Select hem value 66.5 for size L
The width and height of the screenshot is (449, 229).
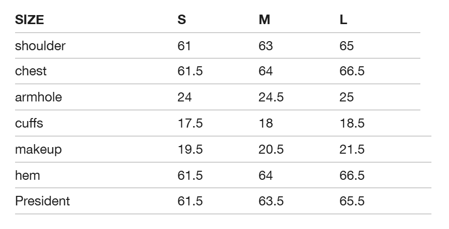click(352, 175)
